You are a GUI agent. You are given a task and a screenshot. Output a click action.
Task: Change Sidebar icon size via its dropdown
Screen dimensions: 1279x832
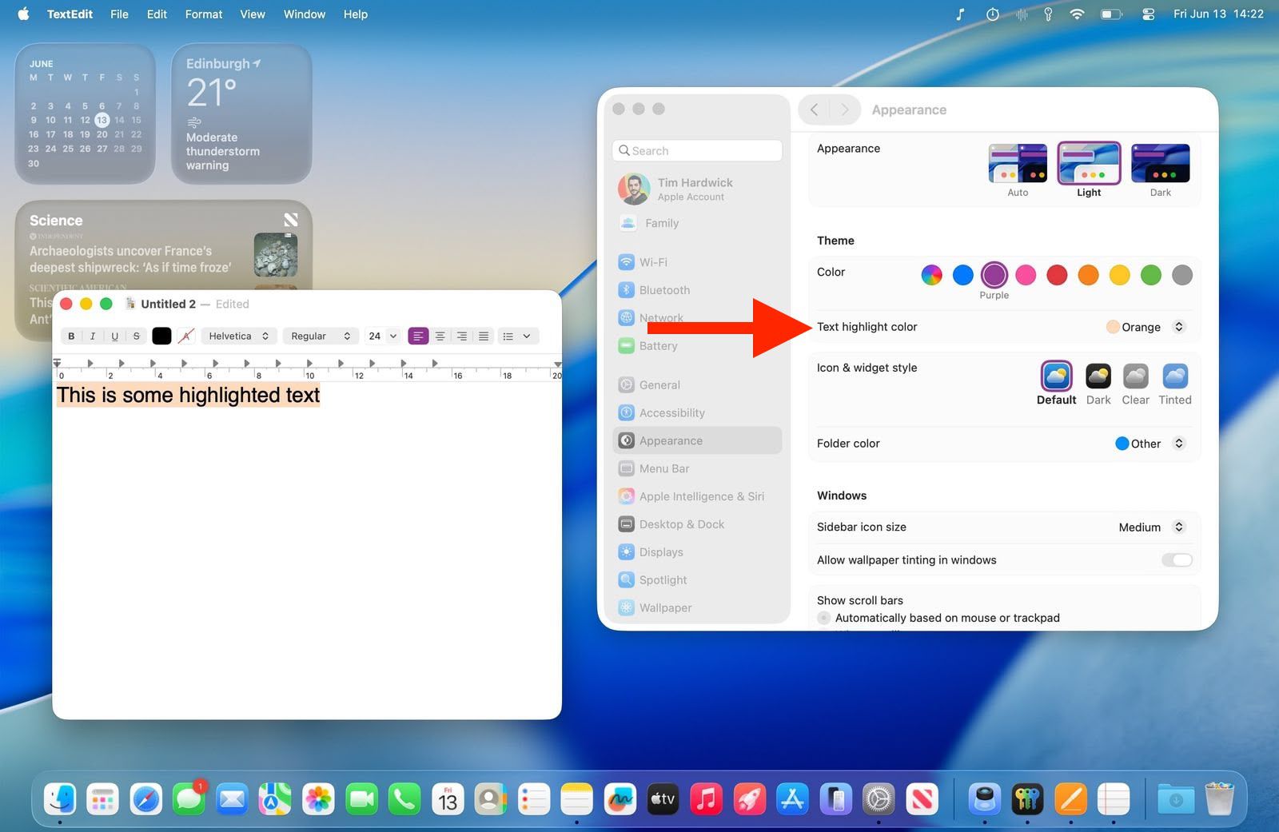(x=1177, y=527)
